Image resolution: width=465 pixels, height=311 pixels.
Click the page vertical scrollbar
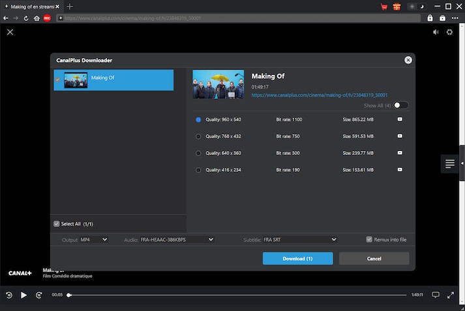(x=462, y=163)
